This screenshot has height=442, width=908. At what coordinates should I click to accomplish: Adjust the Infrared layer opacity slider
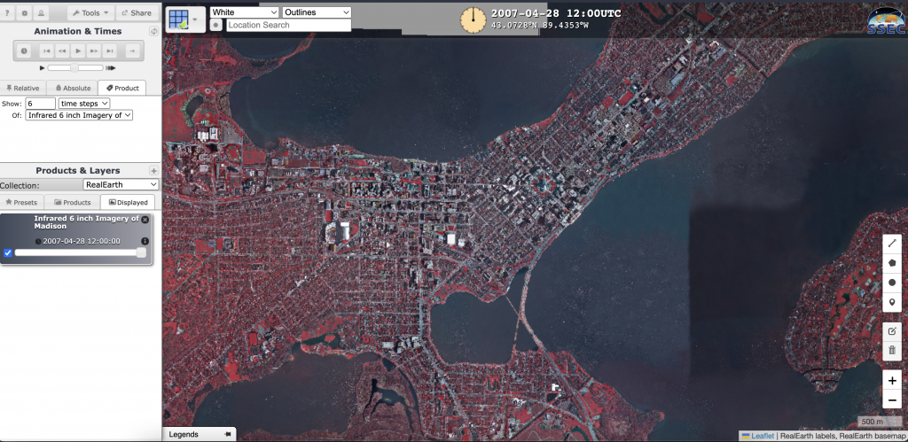point(81,252)
